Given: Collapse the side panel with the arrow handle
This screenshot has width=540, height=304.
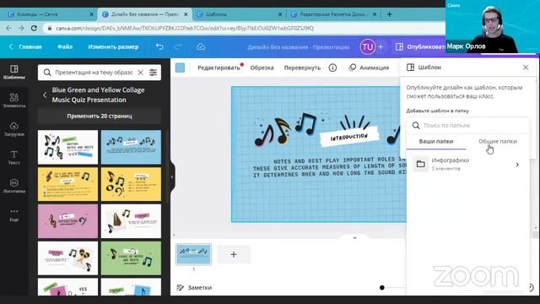Looking at the screenshot, I should pyautogui.click(x=172, y=176).
